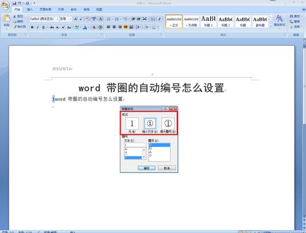Screen dimensions: 306x233
Task: Insert a bulleted list
Action: [108, 19]
